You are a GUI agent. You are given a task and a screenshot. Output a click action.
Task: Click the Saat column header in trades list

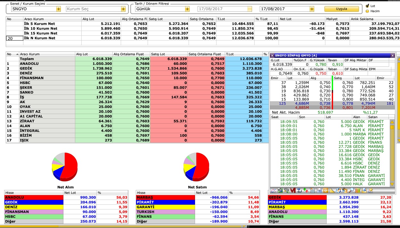point(284,117)
